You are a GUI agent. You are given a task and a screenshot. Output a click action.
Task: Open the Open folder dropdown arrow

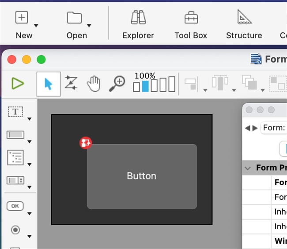89,25
